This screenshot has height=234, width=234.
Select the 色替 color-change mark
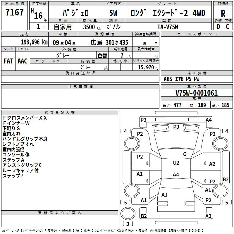[102, 56]
